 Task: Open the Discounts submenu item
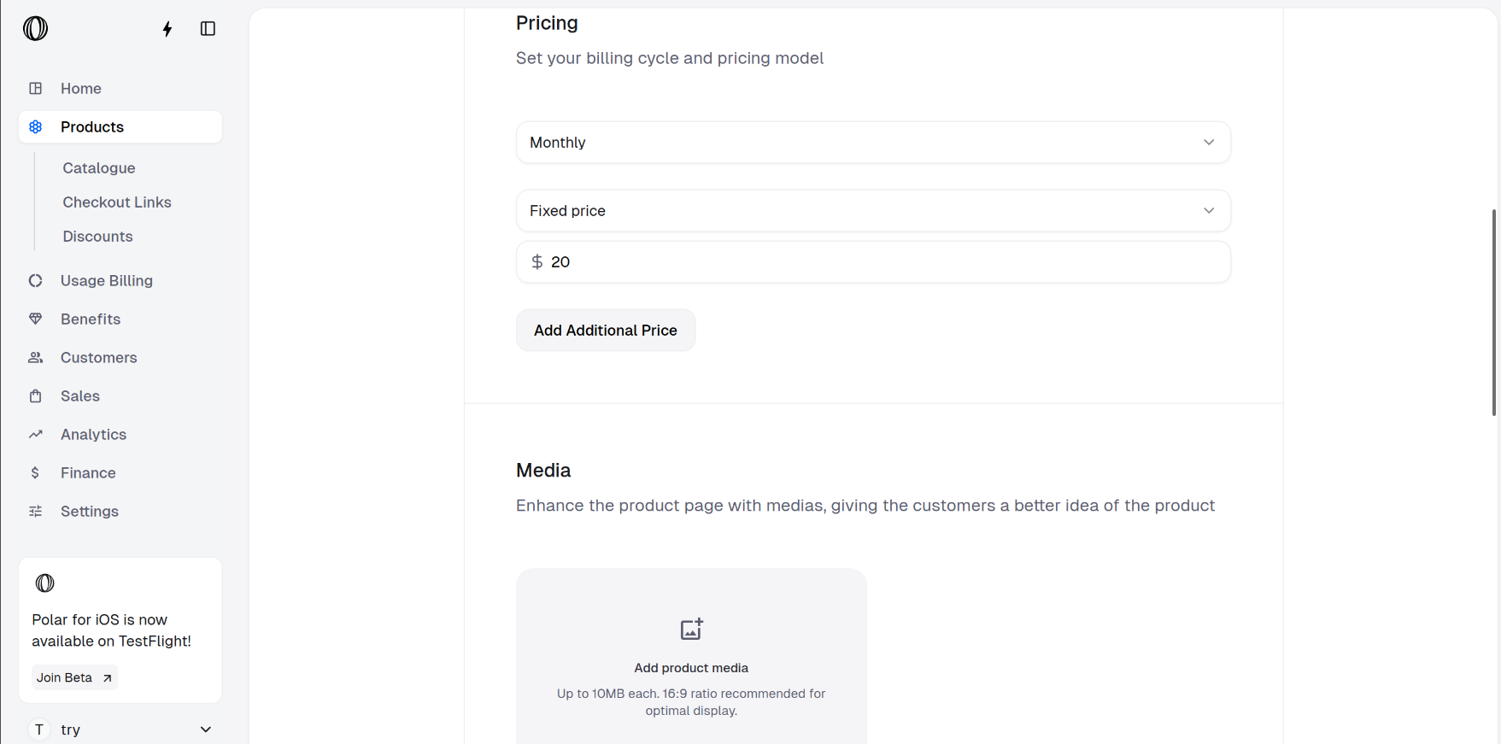coord(97,237)
